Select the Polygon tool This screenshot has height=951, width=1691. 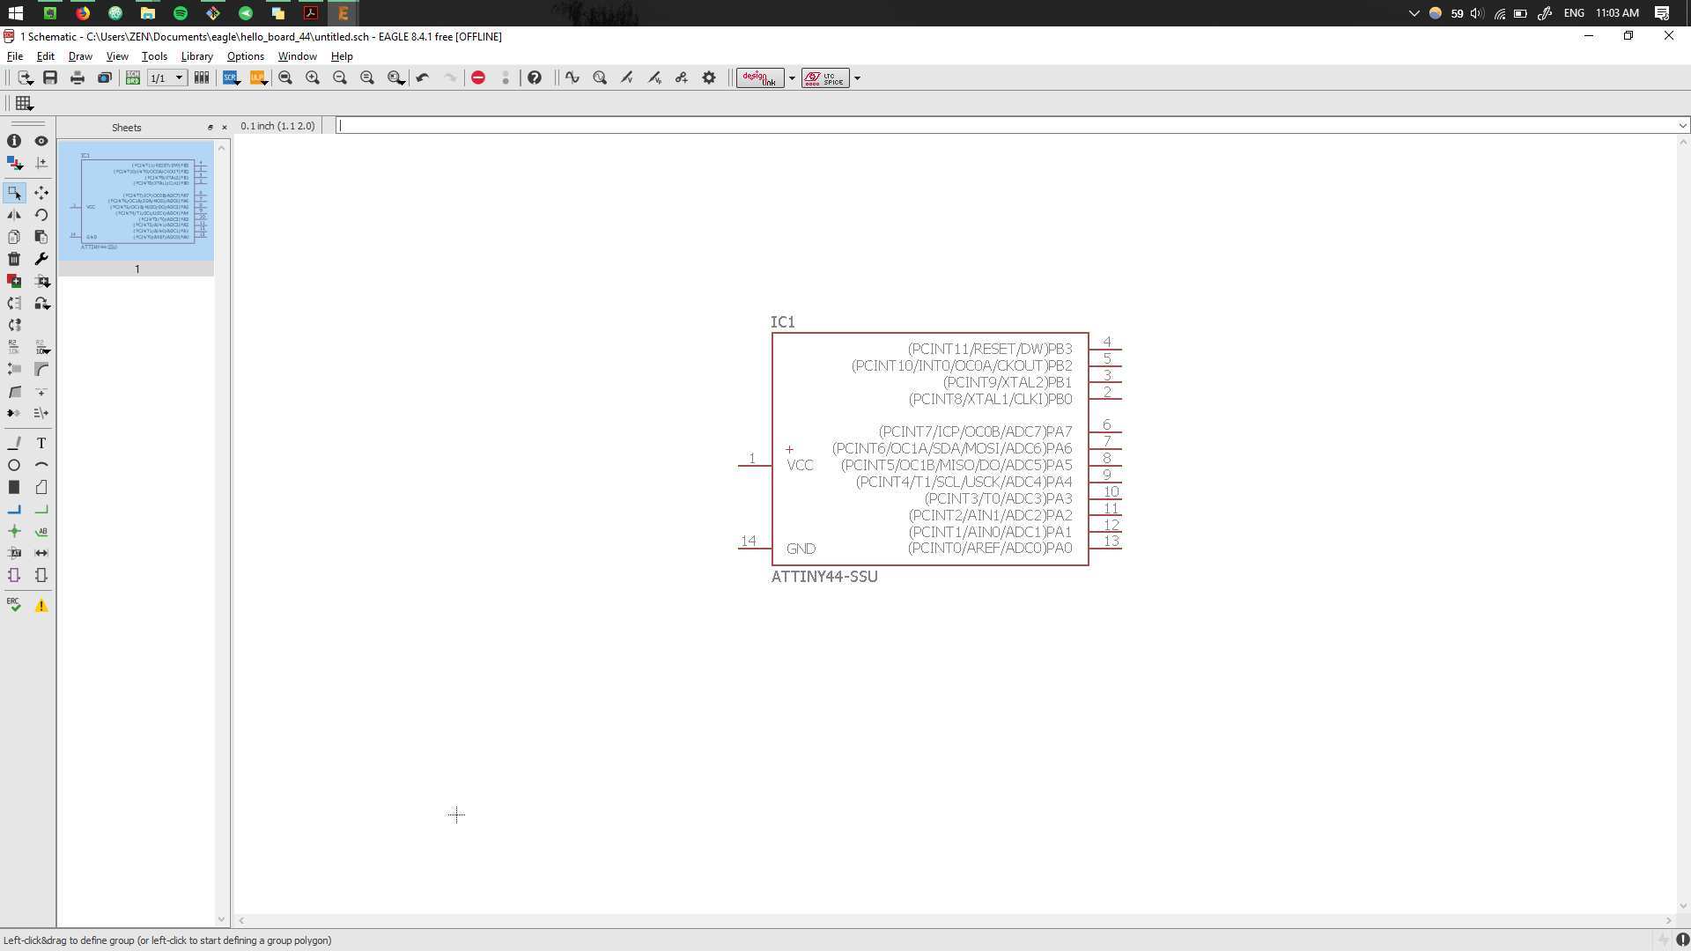click(41, 487)
